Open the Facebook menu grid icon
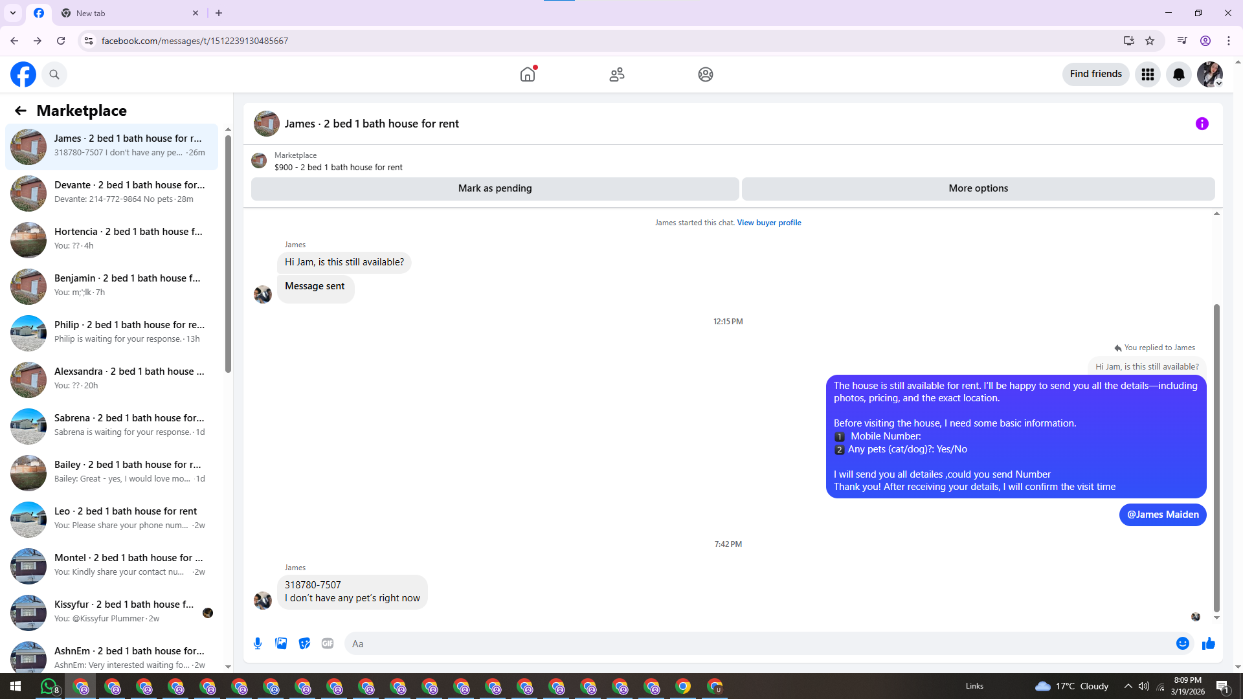1243x699 pixels. (1147, 74)
